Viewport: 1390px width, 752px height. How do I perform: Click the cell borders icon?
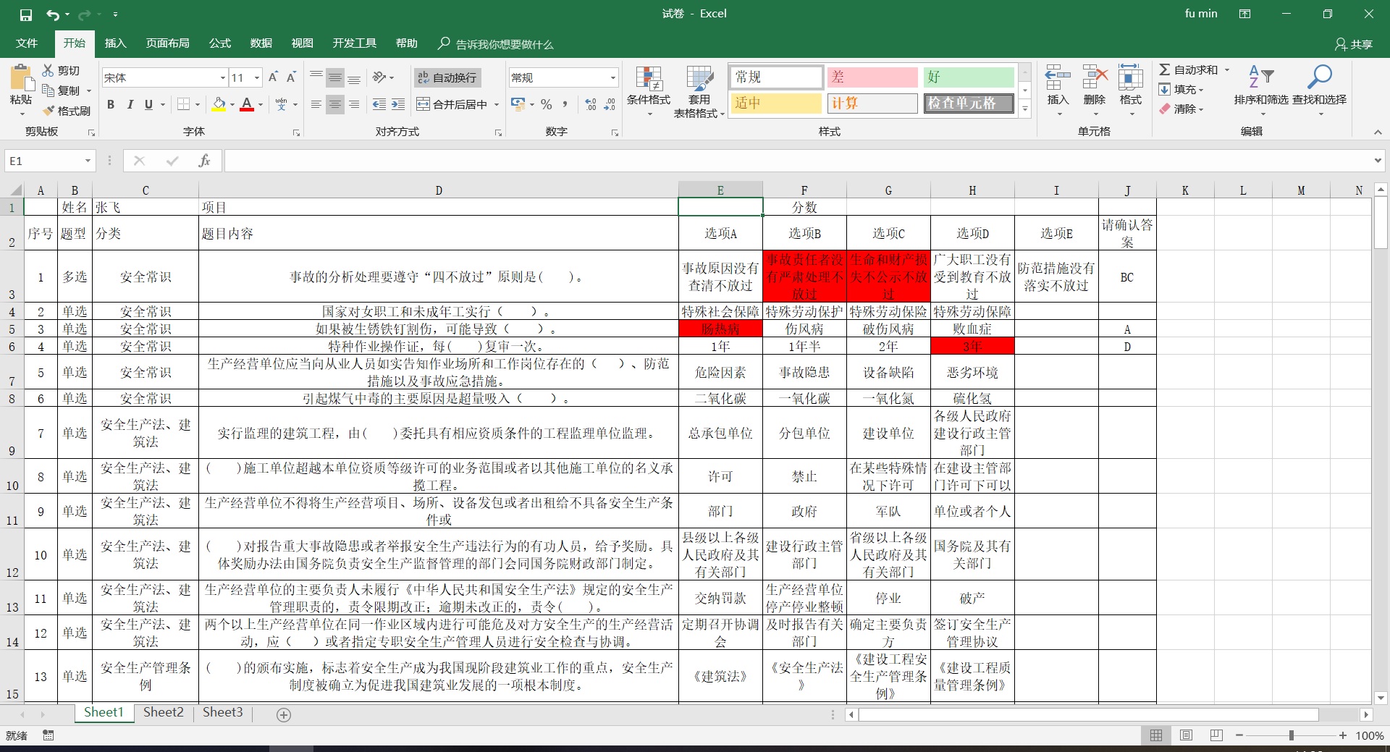coord(184,105)
